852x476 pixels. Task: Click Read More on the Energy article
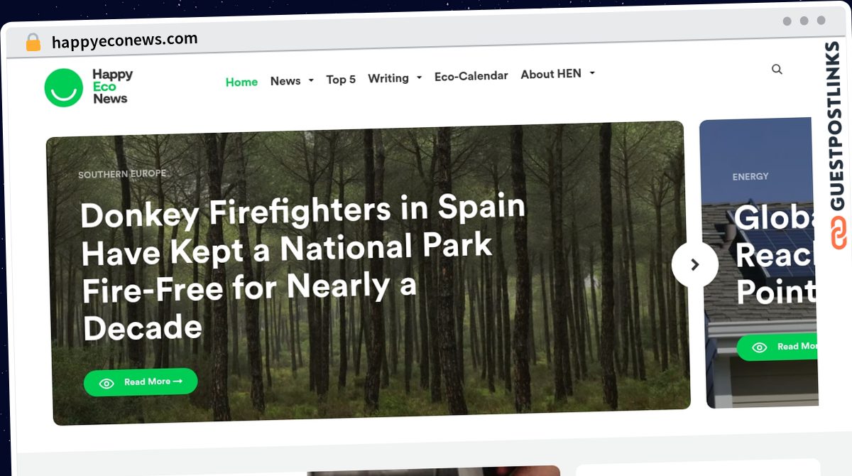[777, 347]
